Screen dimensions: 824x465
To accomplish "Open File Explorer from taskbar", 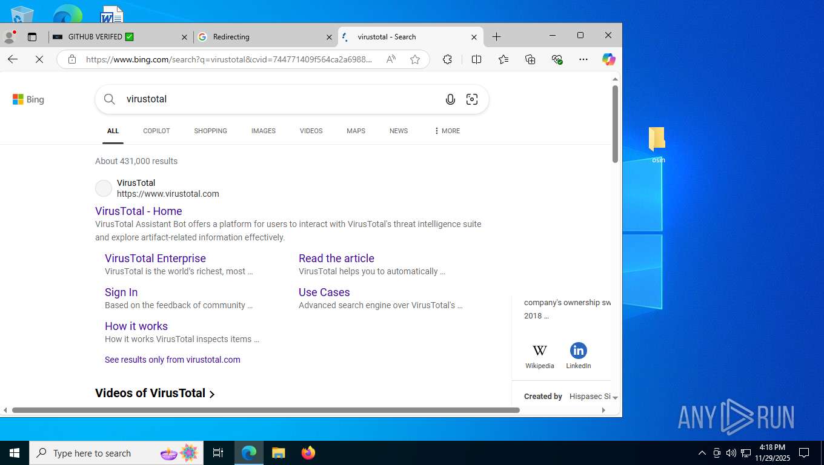I will [278, 453].
